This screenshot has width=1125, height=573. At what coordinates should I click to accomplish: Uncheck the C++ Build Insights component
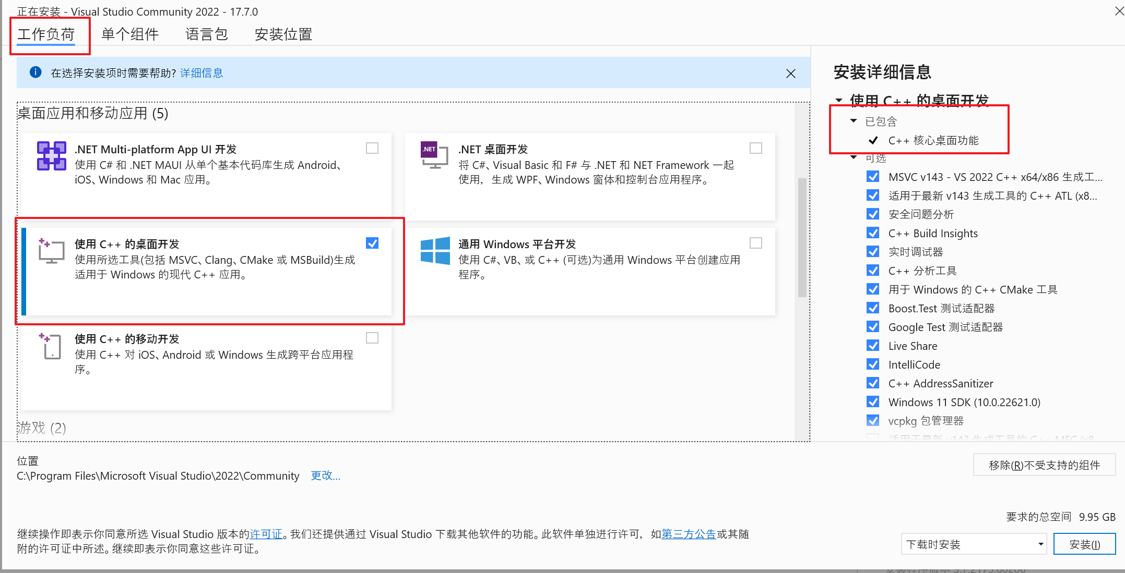click(873, 233)
